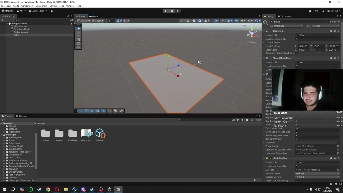Toggle 2D view mode in Scene
The height and width of the screenshot is (193, 343).
click(216, 21)
